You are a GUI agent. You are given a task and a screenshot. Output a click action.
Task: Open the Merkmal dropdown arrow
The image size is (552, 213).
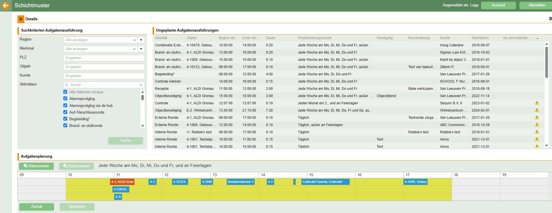pyautogui.click(x=141, y=49)
